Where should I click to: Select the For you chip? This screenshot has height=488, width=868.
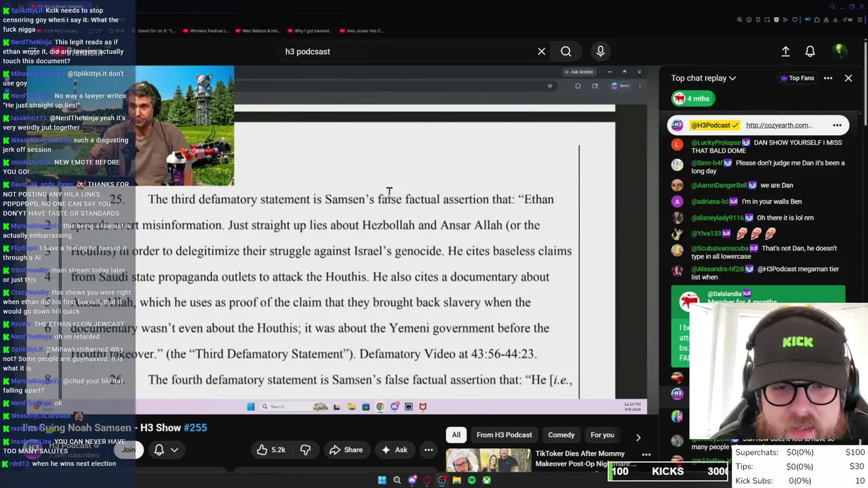602,435
